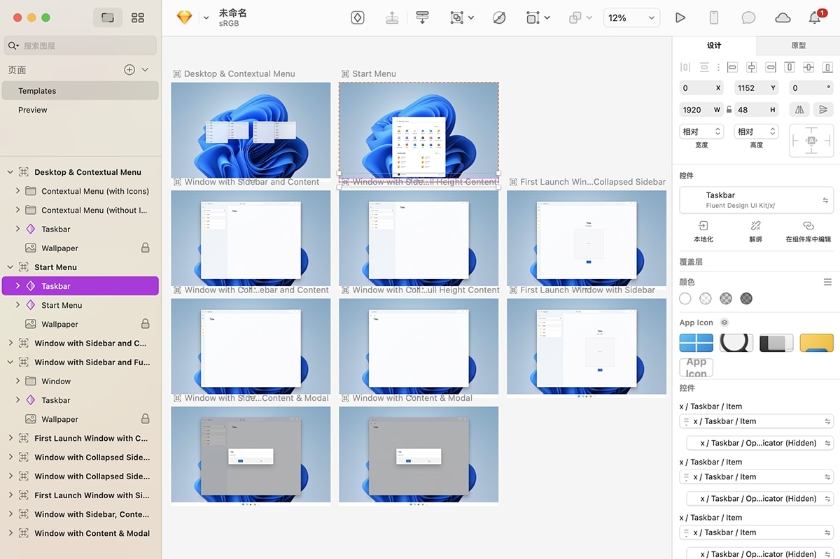Open the 宽度 相对 sizing dropdown
The image size is (840, 559).
click(702, 132)
